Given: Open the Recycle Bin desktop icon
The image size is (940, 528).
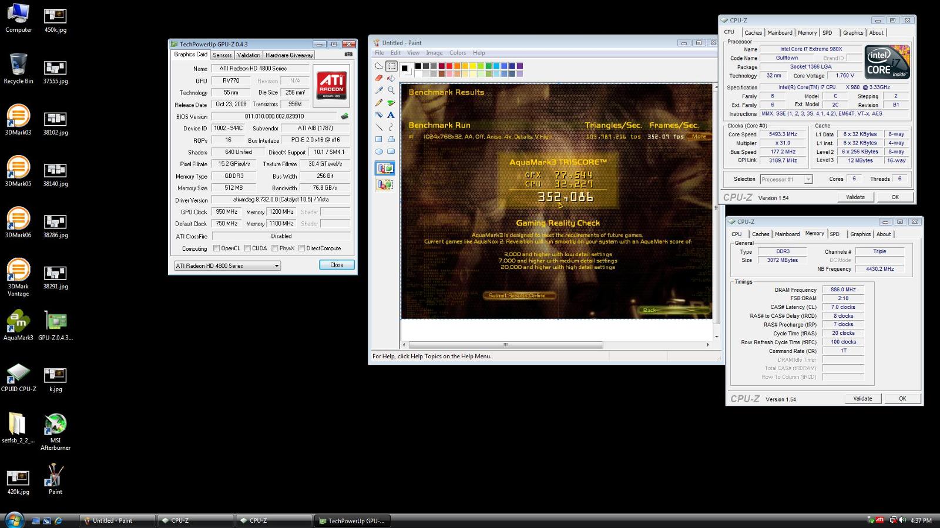Looking at the screenshot, I should coord(18,69).
